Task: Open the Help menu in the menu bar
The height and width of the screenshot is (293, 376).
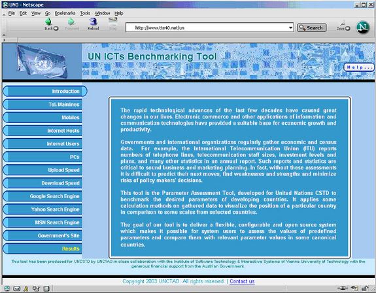Action: (119, 13)
